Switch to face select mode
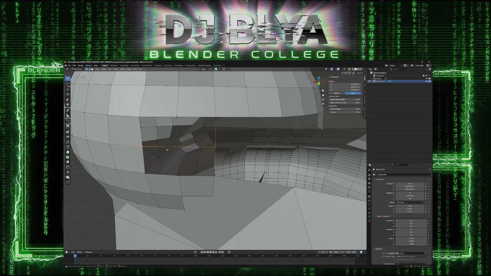 (92, 69)
